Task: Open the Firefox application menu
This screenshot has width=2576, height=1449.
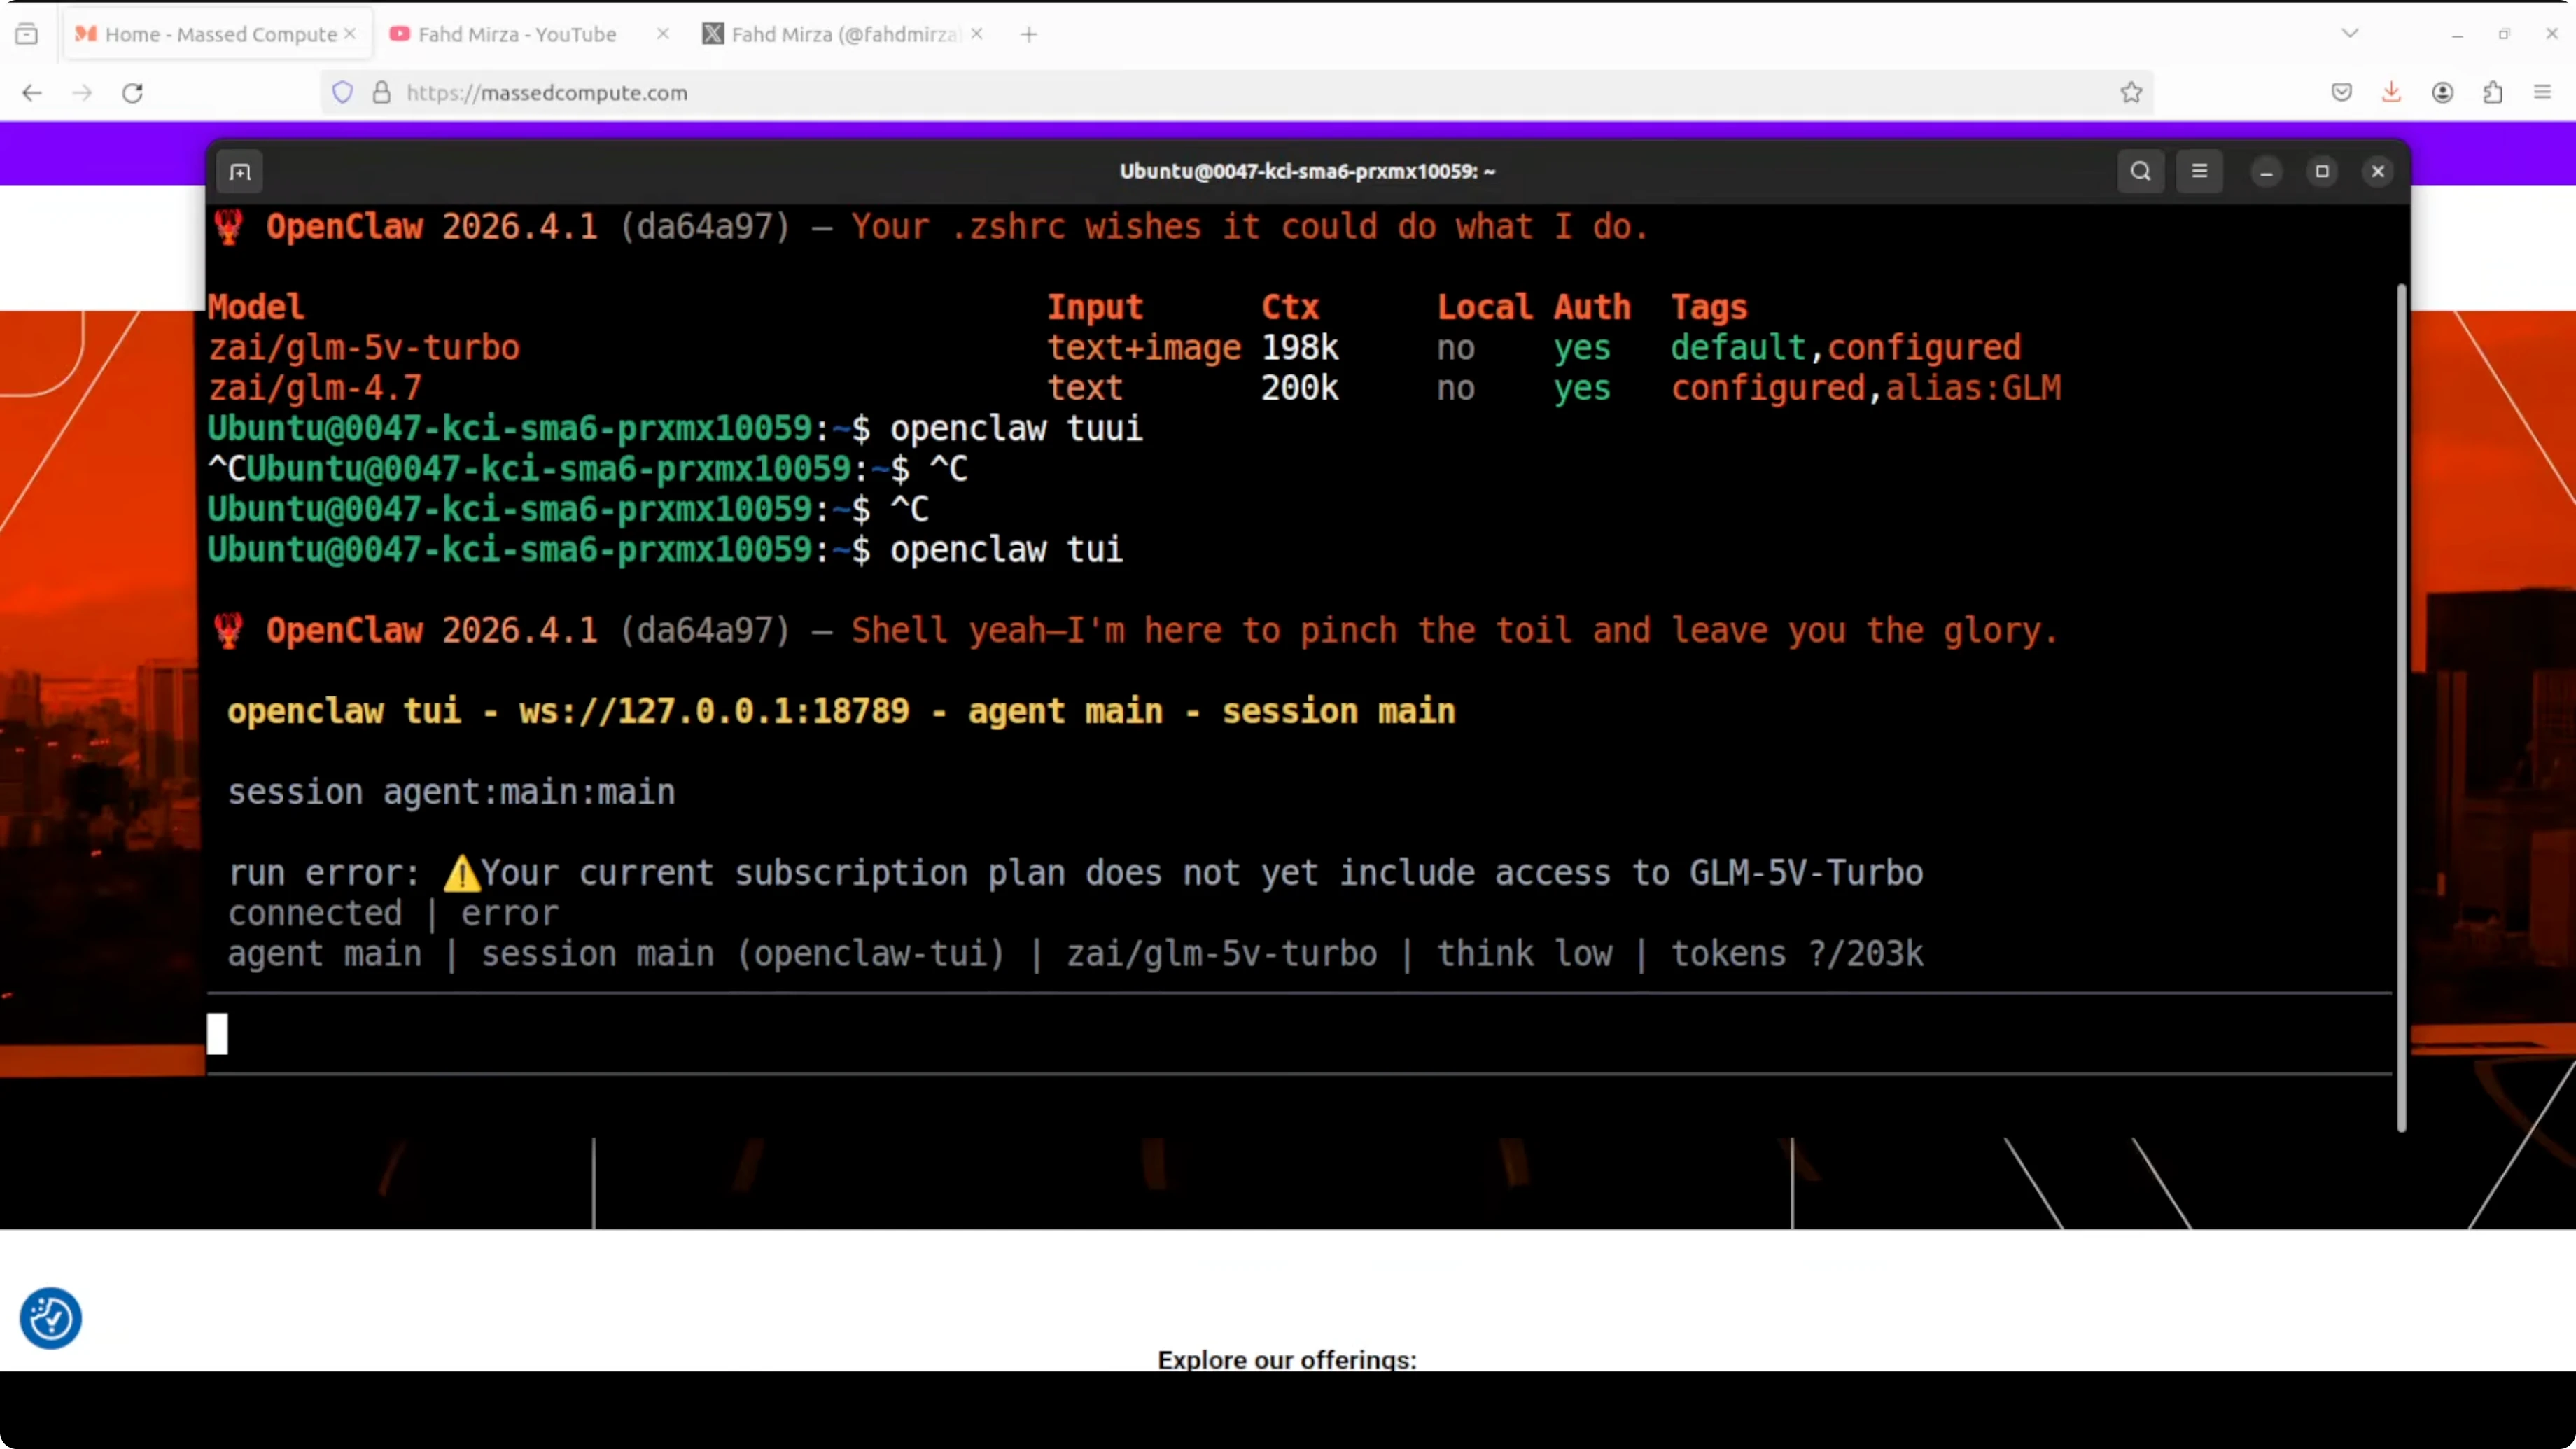Action: (2542, 92)
